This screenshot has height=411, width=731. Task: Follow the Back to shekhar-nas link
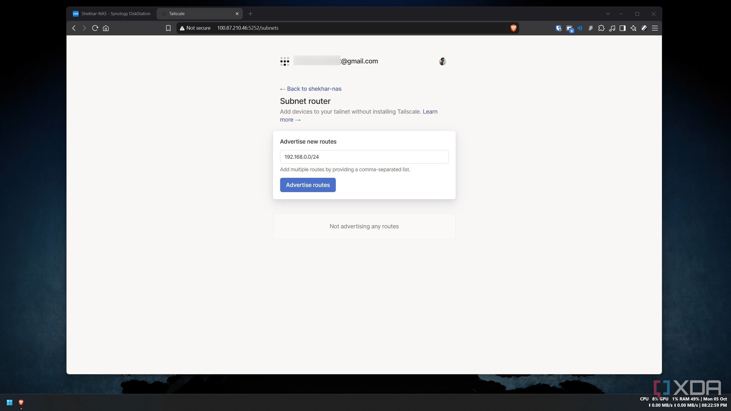click(311, 89)
